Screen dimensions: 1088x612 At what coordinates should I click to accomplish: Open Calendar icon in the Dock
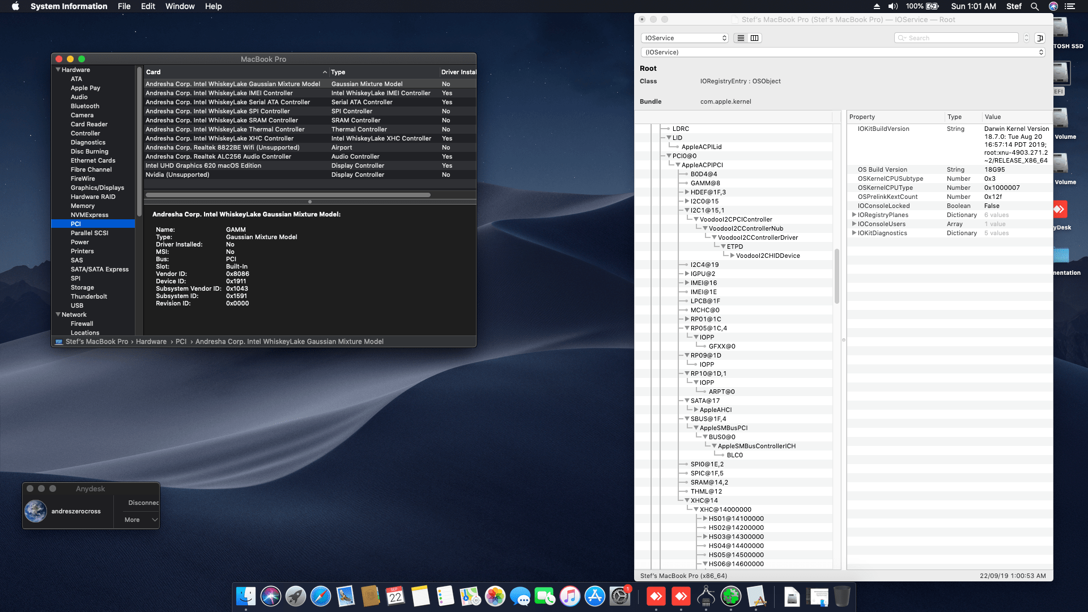396,596
